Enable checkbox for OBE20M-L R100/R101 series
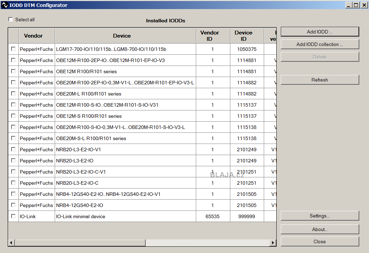 click(x=13, y=93)
